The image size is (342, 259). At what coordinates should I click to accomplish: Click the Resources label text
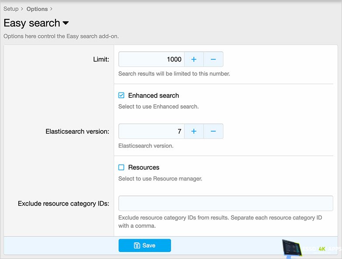pos(144,167)
